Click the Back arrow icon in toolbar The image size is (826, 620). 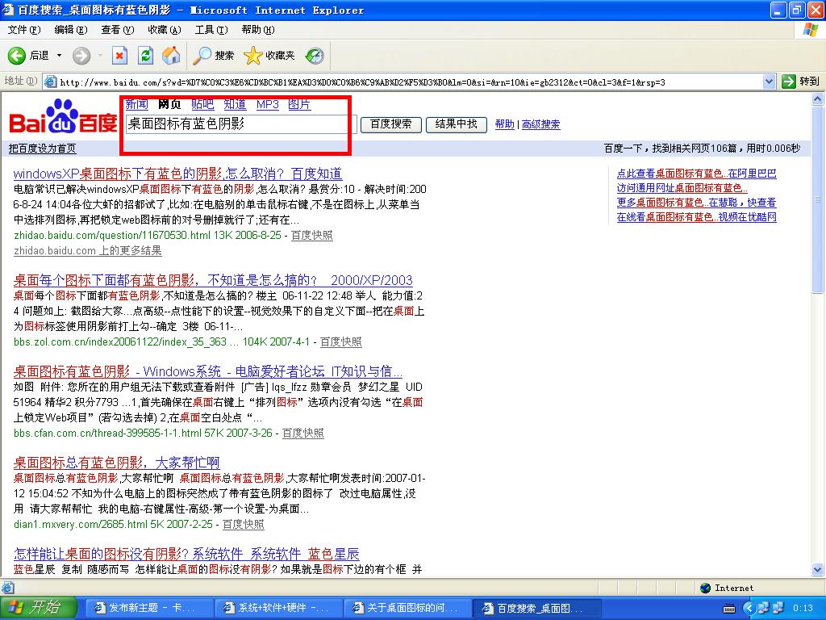pos(16,56)
